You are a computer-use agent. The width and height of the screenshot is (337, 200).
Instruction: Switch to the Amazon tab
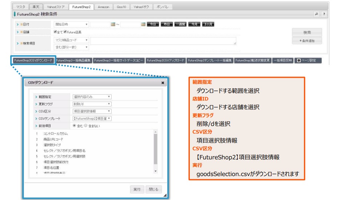point(103,7)
